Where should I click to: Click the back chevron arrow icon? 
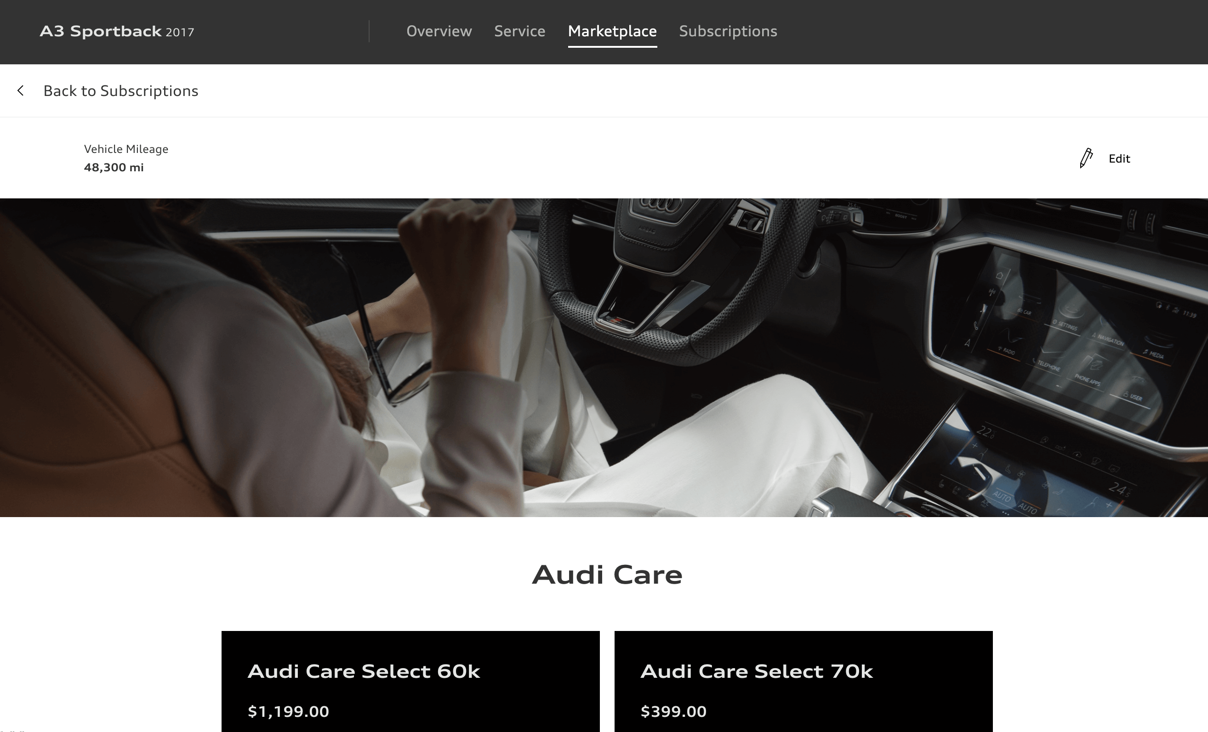(21, 90)
